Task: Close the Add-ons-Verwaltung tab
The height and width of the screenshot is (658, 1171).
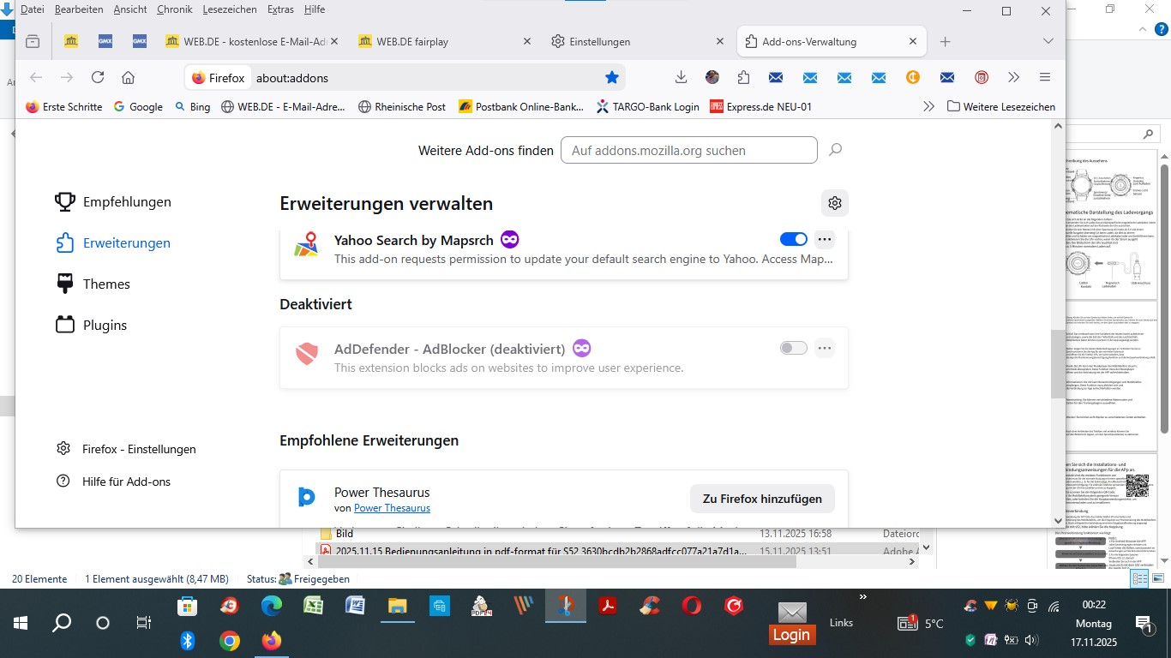Action: [x=913, y=41]
